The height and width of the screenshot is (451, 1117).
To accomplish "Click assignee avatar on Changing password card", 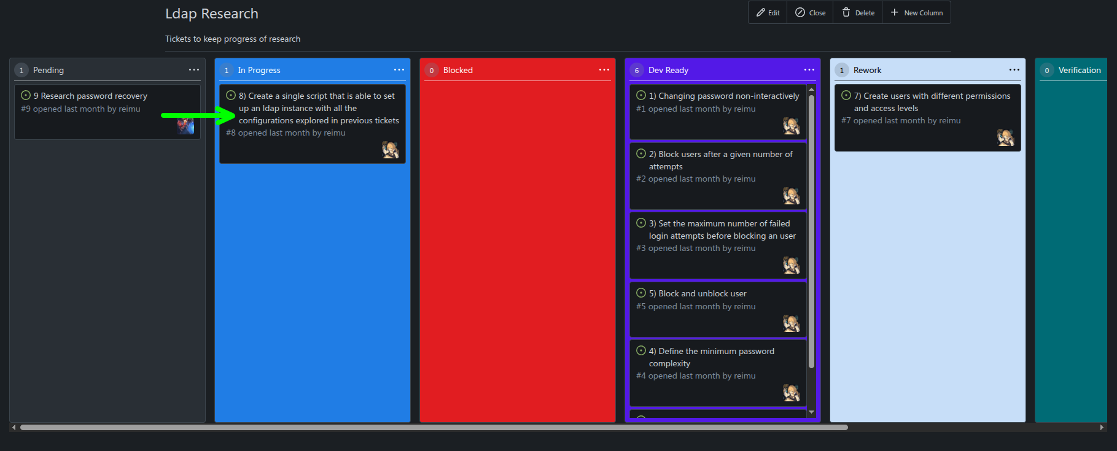I will [x=791, y=126].
